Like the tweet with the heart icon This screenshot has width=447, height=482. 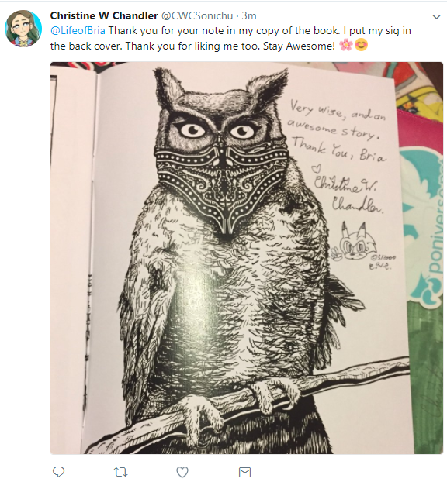[182, 472]
